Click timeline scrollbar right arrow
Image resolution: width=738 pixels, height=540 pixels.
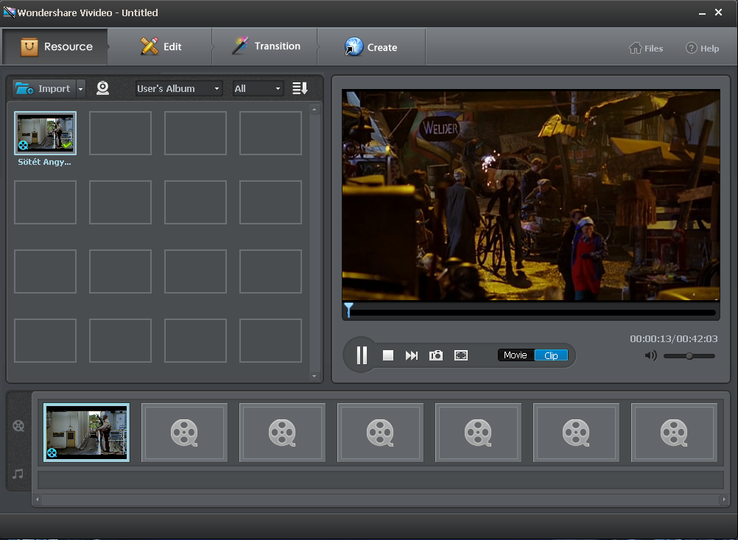coord(724,500)
